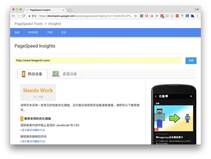Open a new tab with the new-tab button

(x=69, y=10)
